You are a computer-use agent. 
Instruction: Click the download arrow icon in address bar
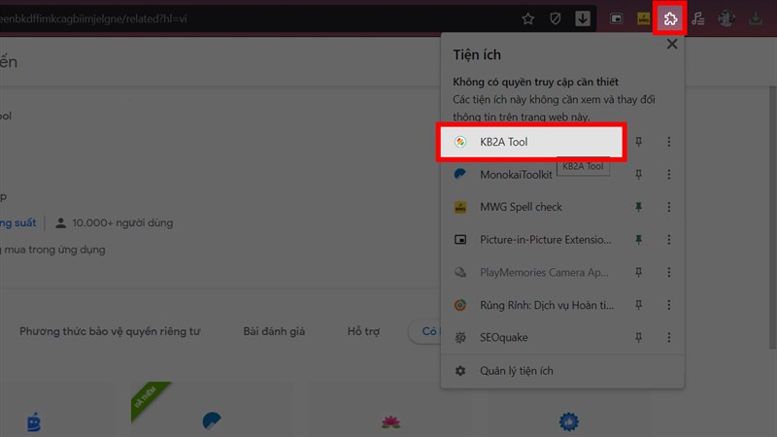click(582, 18)
